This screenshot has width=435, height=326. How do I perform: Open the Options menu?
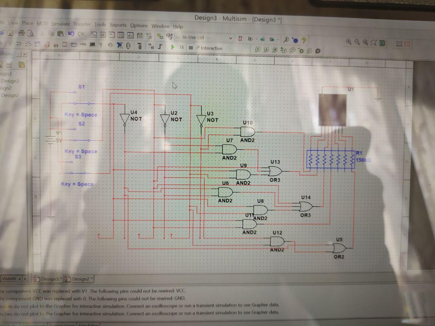139,25
